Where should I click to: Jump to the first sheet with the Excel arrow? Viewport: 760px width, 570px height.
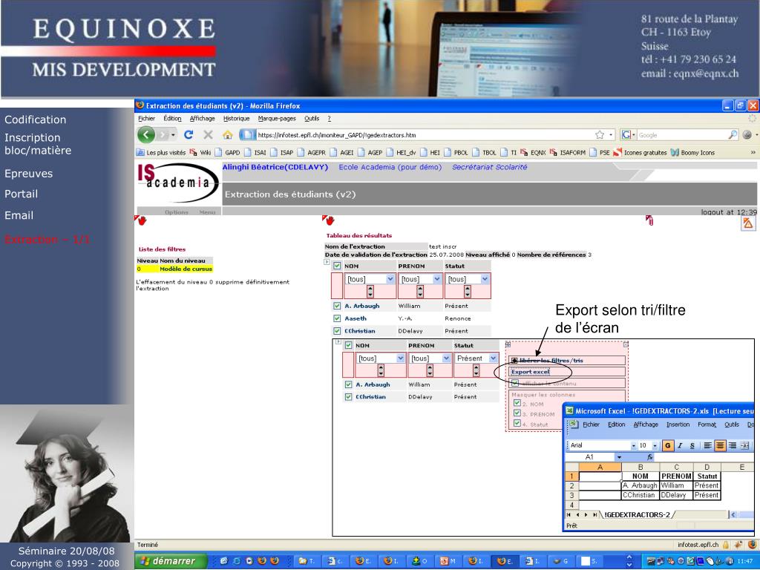pyautogui.click(x=569, y=515)
